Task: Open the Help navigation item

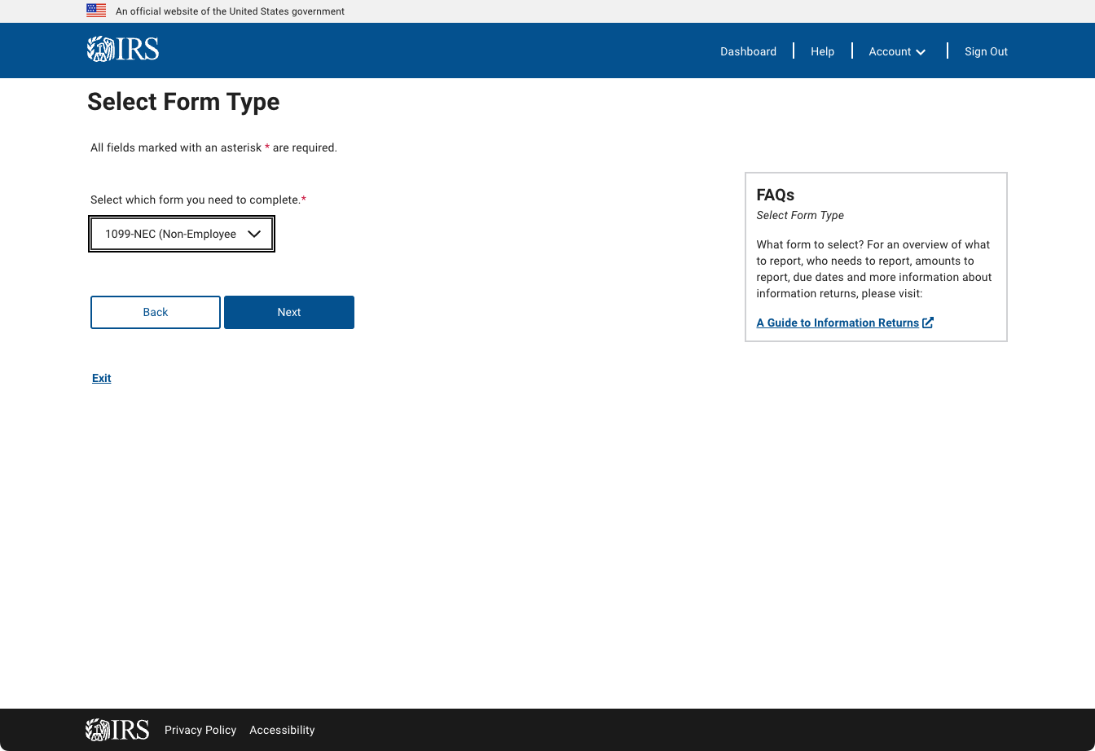Action: pyautogui.click(x=822, y=51)
